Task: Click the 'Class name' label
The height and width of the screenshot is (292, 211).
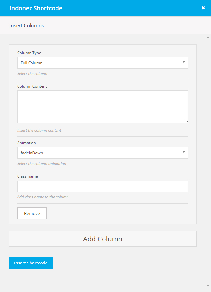Action: pos(27,176)
